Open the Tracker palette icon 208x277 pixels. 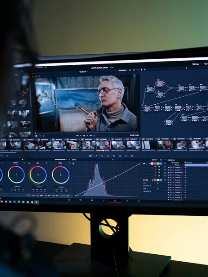tap(108, 156)
